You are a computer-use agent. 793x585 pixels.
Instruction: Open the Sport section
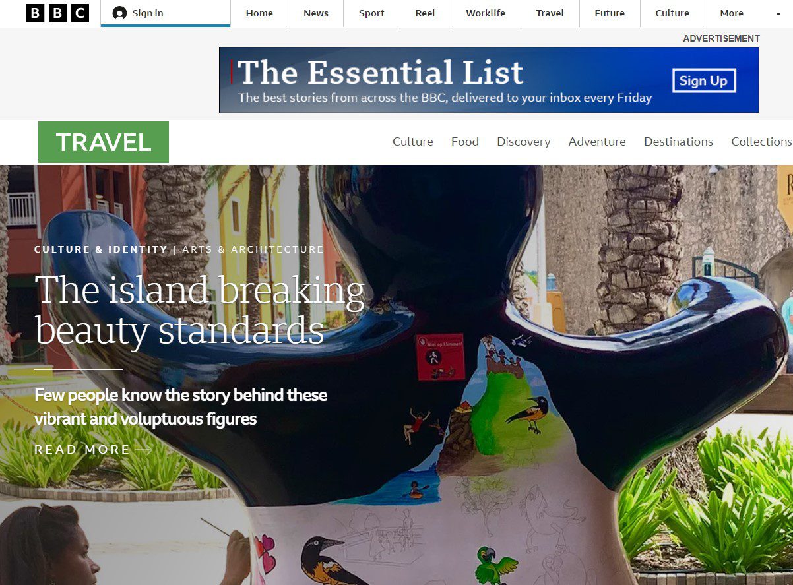[x=371, y=13]
